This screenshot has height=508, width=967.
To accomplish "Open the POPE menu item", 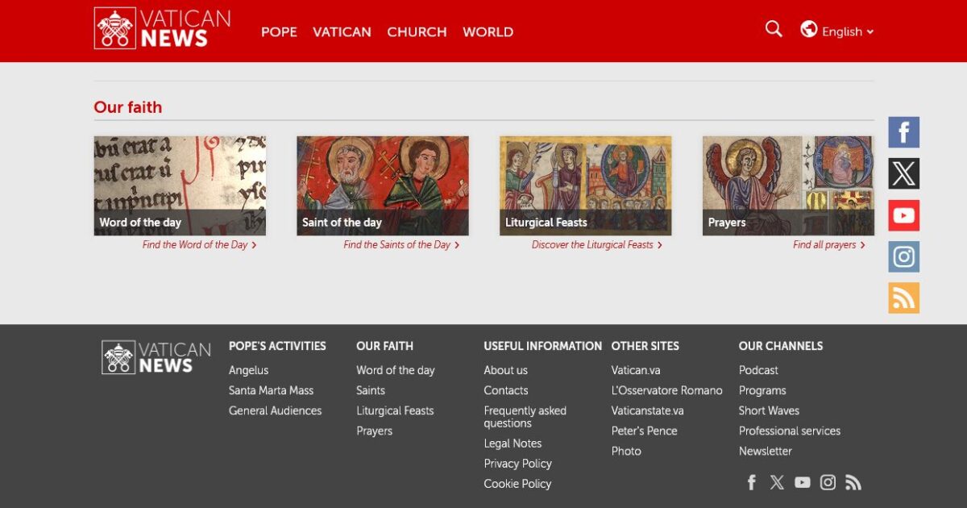I will point(279,32).
